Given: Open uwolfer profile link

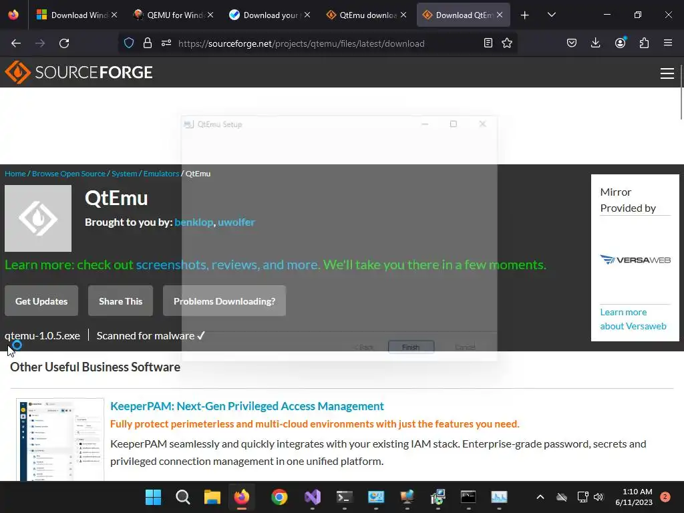Looking at the screenshot, I should 236,222.
